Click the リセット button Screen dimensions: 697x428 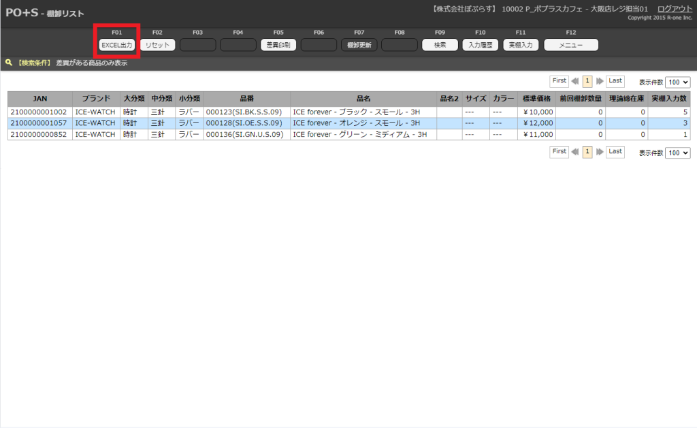157,45
